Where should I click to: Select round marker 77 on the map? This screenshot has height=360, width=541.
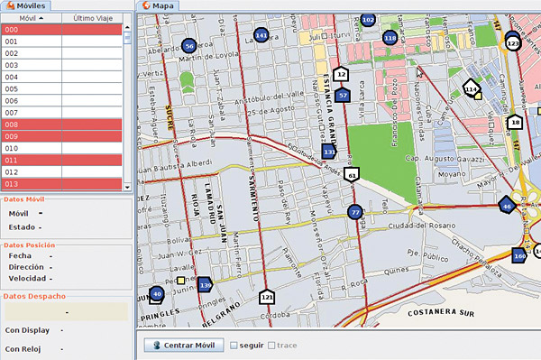click(x=355, y=212)
